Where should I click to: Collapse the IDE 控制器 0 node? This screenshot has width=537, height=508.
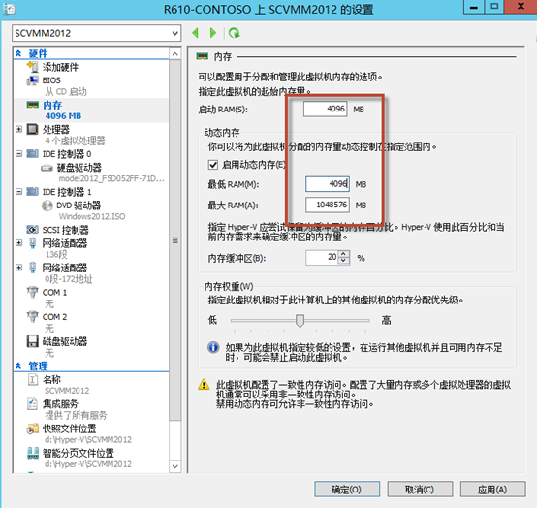tap(18, 154)
